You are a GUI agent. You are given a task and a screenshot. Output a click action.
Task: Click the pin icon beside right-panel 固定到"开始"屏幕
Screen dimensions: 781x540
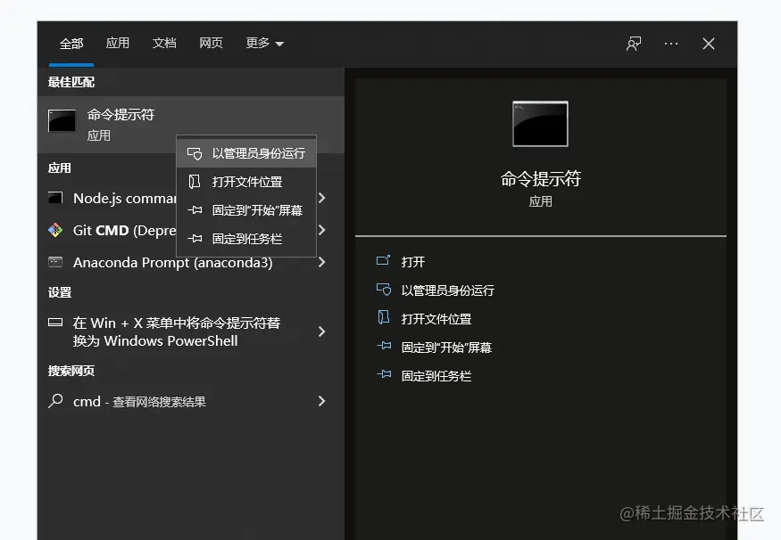(384, 346)
